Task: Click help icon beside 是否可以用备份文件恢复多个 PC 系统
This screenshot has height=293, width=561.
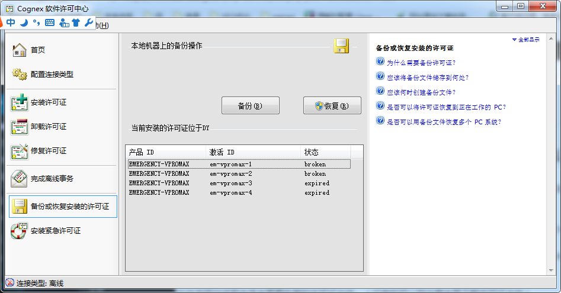Action: [380, 121]
